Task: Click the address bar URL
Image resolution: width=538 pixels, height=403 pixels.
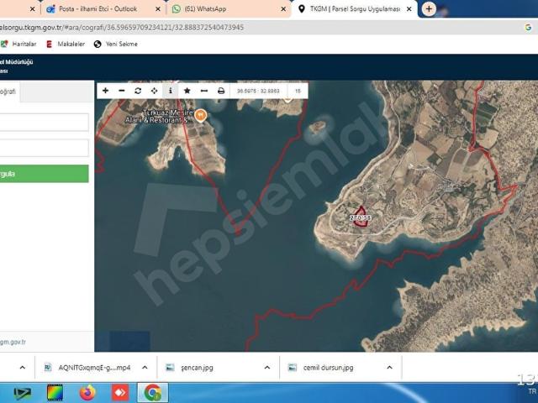Action: tap(122, 28)
